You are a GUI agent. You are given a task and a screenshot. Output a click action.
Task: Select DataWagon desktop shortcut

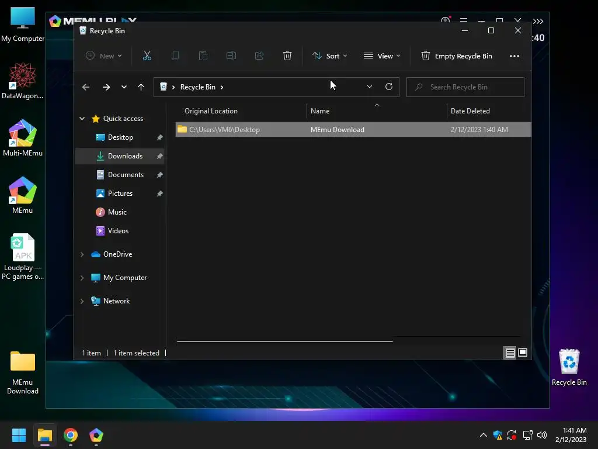point(23,81)
